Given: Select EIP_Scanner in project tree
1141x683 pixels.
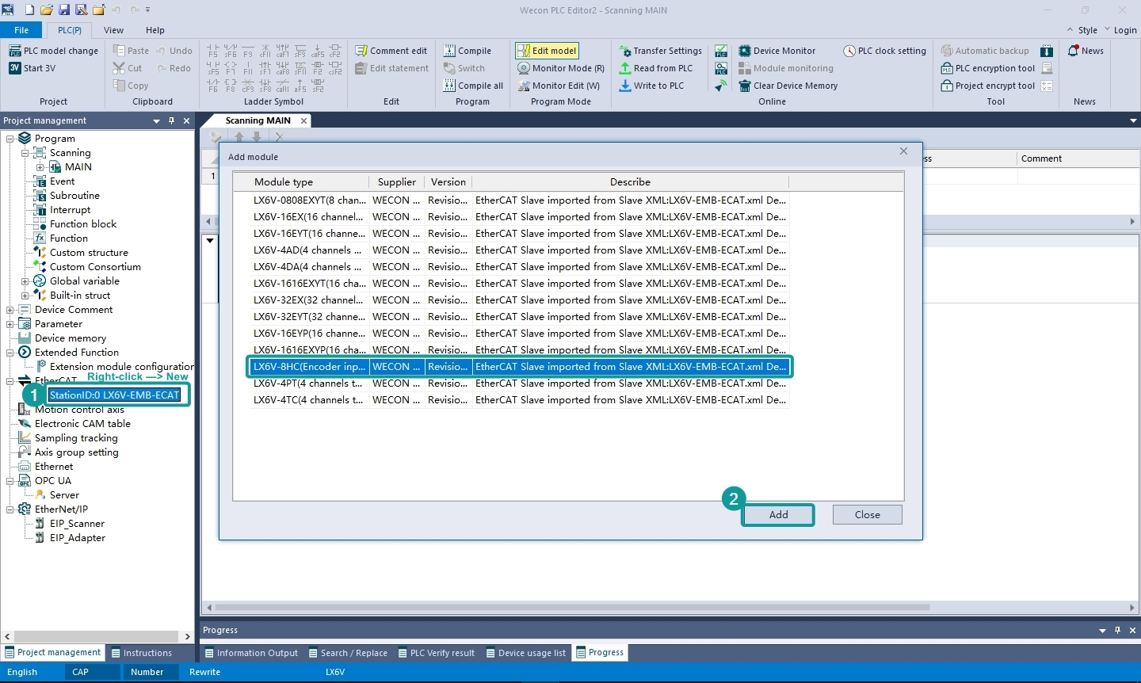Looking at the screenshot, I should pyautogui.click(x=77, y=524).
